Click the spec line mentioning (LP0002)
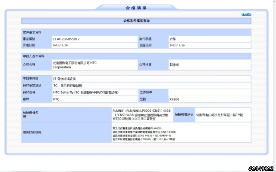Image resolution: width=276 pixels, height=172 pixels. tap(144, 139)
